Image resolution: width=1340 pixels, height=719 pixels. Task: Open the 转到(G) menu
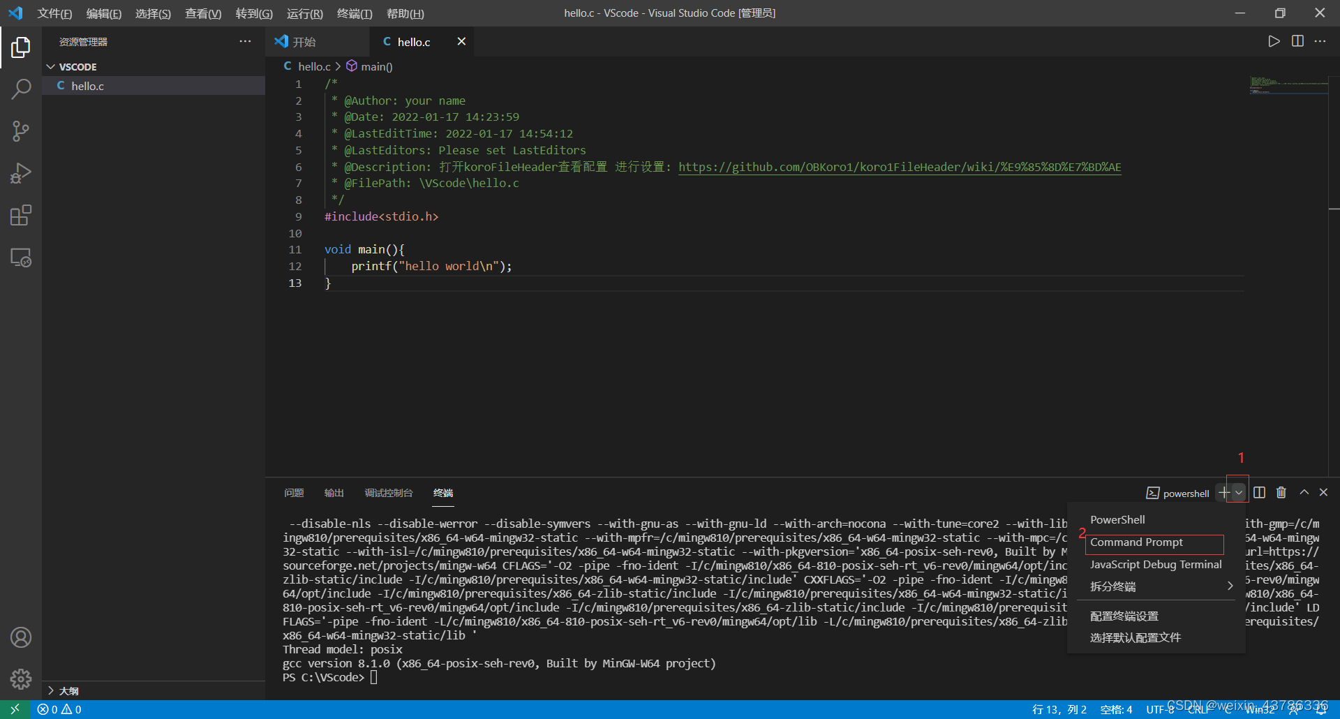coord(254,13)
